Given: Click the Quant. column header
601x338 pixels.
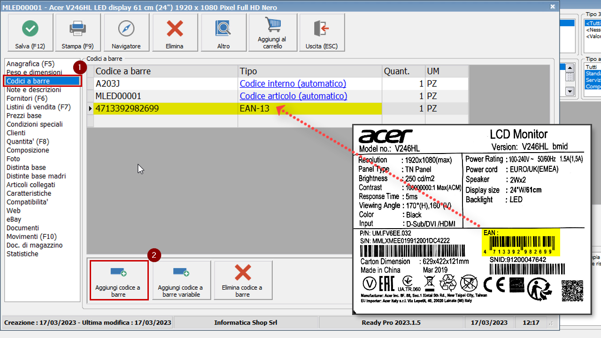Looking at the screenshot, I should [403, 71].
